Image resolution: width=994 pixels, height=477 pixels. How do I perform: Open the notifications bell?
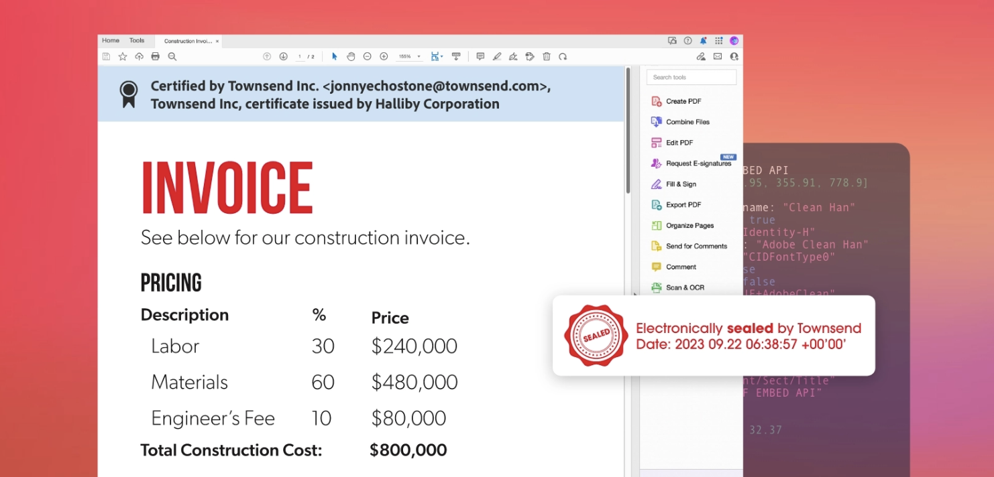tap(704, 41)
